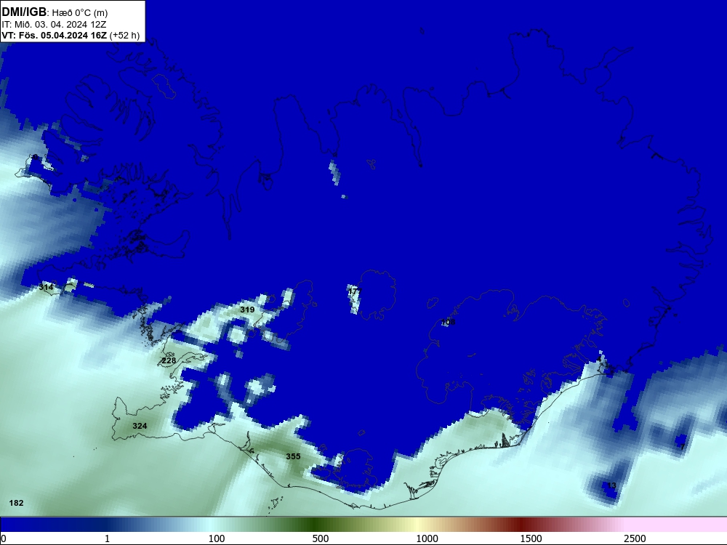Click the legend label 1000

pyautogui.click(x=427, y=538)
